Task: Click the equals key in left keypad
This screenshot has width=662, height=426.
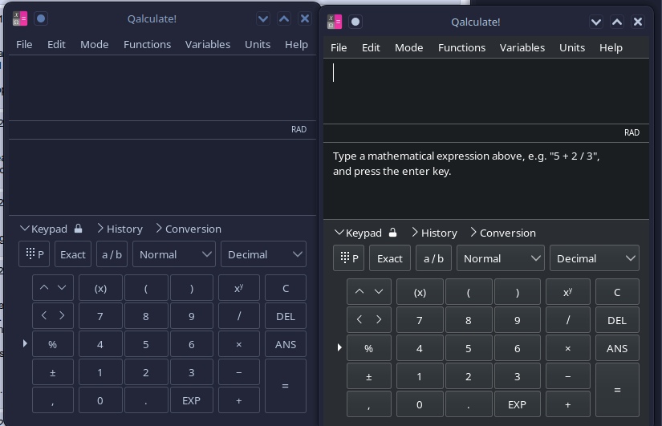Action: tap(286, 386)
